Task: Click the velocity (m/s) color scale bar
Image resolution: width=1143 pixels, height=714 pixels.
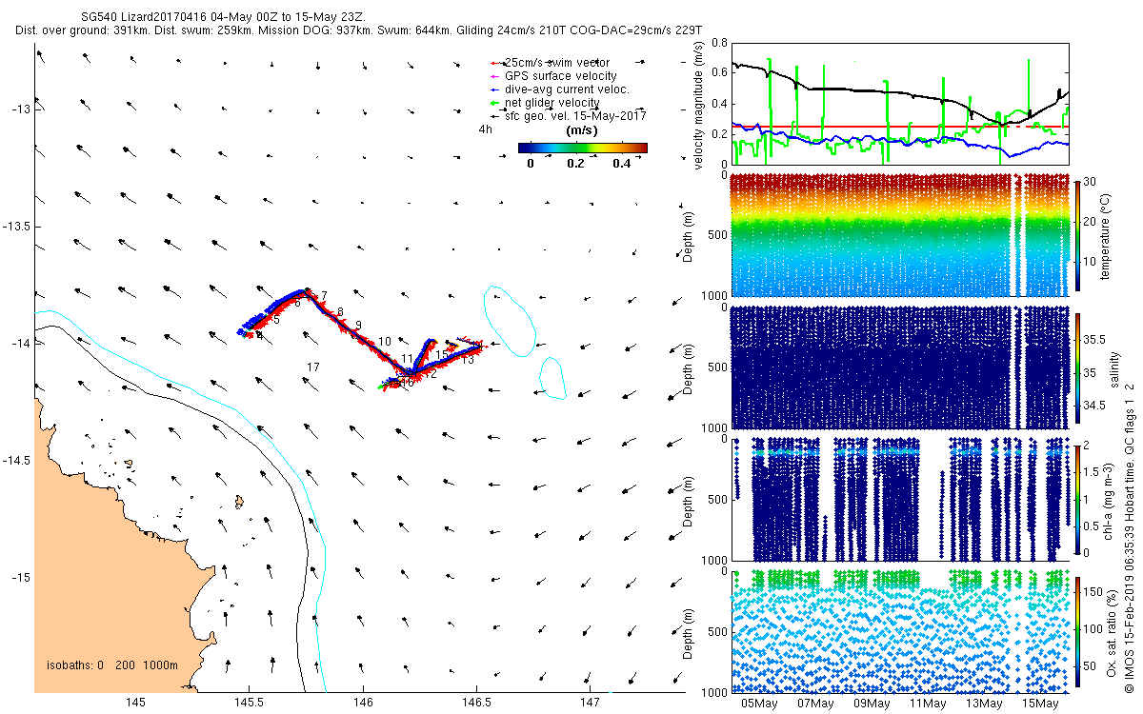Action: 582,148
